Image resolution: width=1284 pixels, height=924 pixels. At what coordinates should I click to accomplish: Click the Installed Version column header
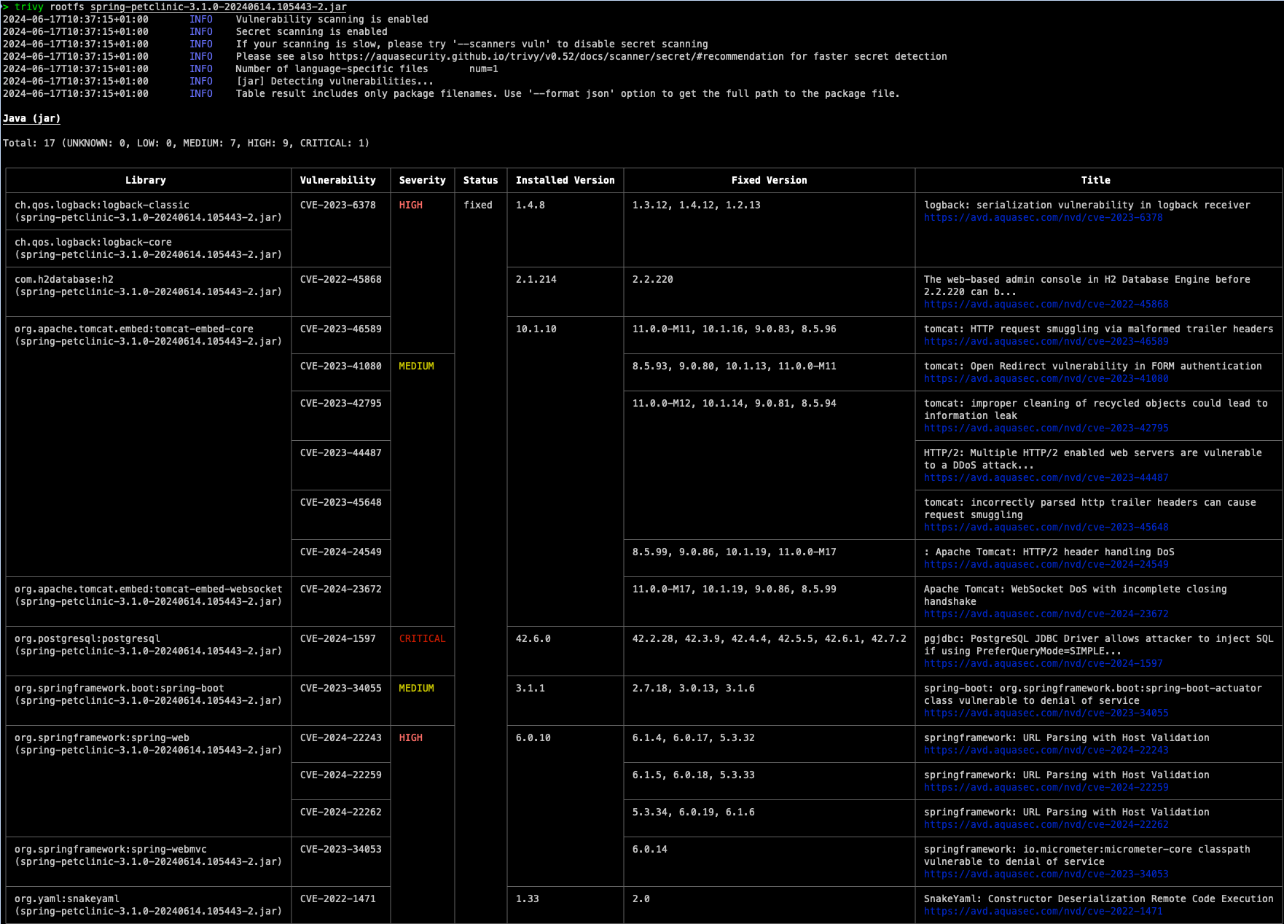point(565,181)
